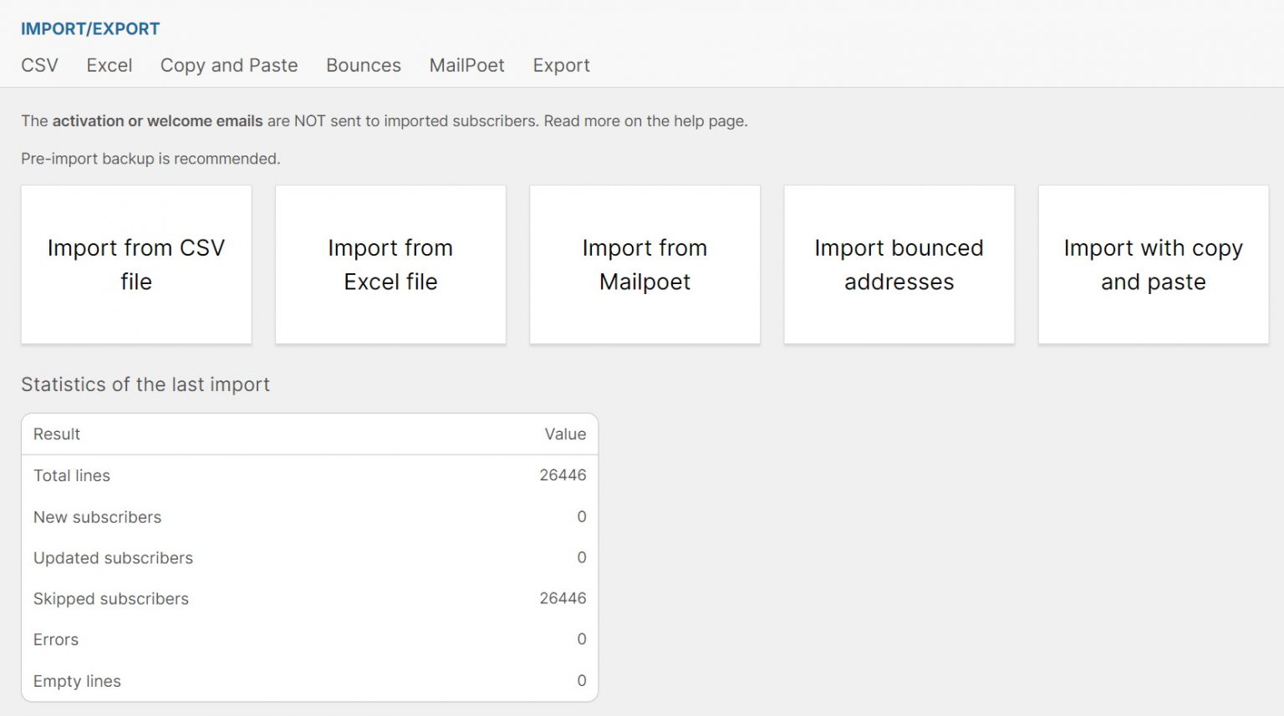Click the Errors value 0
The height and width of the screenshot is (716, 1284).
(x=582, y=639)
